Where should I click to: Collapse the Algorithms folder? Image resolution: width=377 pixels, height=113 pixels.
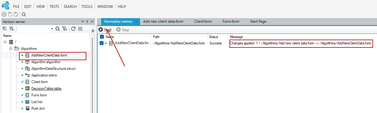point(11,48)
